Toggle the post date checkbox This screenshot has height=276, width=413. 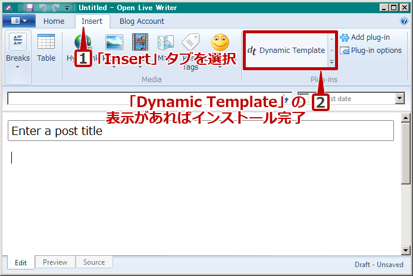point(304,98)
